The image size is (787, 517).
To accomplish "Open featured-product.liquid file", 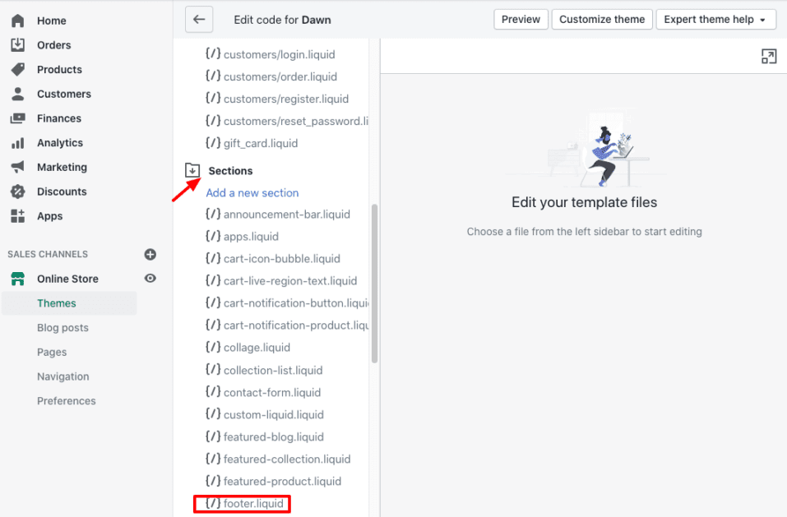I will point(282,481).
